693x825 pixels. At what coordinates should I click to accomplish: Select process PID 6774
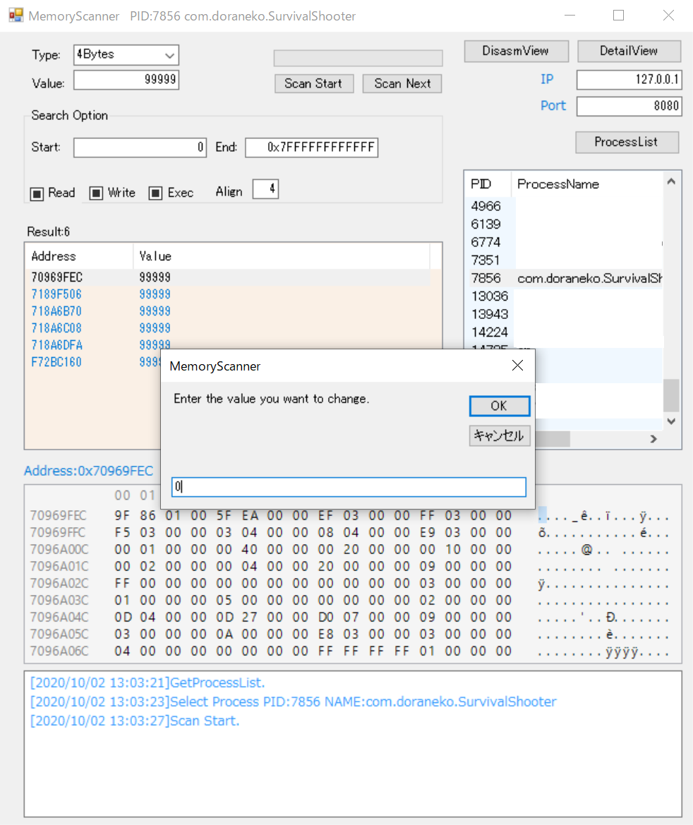tap(486, 242)
